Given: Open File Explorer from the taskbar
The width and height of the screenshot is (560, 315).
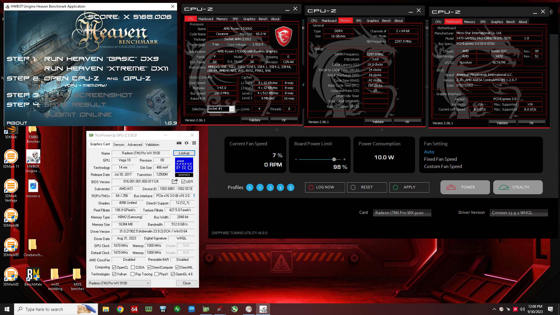Looking at the screenshot, I should (x=106, y=309).
